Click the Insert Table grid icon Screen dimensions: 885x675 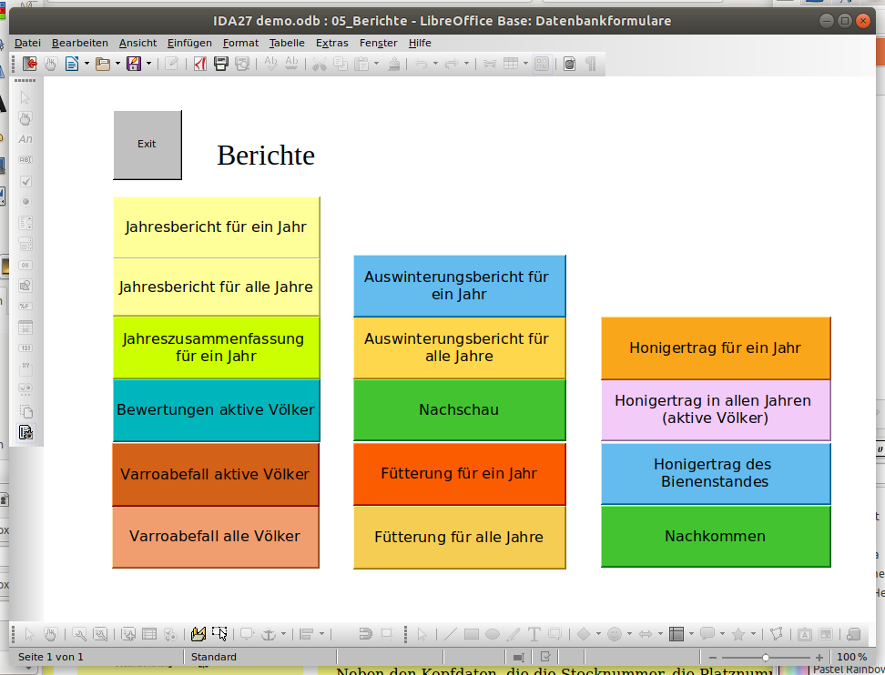pos(511,64)
